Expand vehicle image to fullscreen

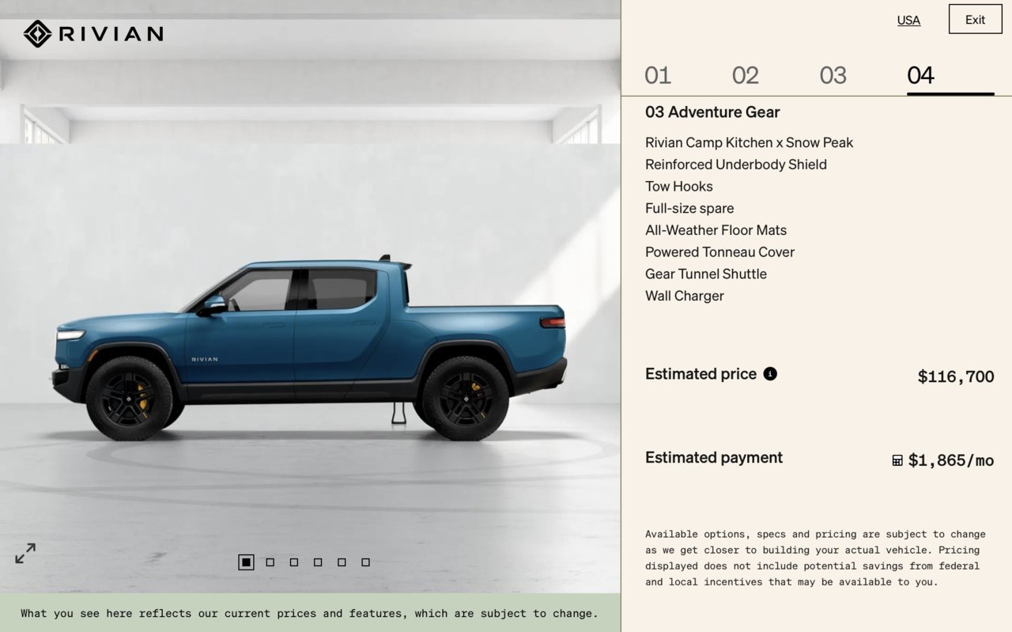[x=25, y=553]
